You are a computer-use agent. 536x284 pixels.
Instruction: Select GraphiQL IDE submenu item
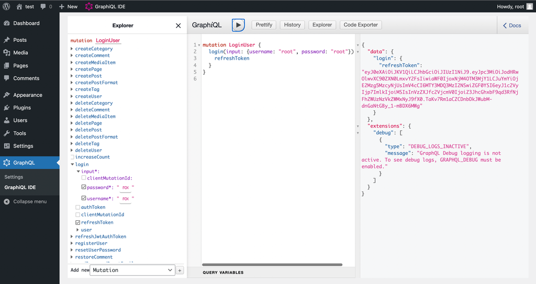coord(20,187)
